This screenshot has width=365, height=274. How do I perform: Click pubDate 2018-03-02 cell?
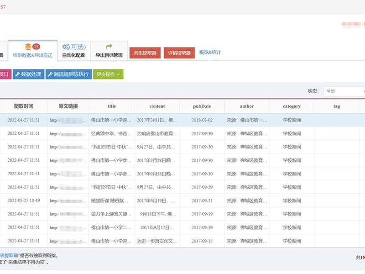click(202, 120)
